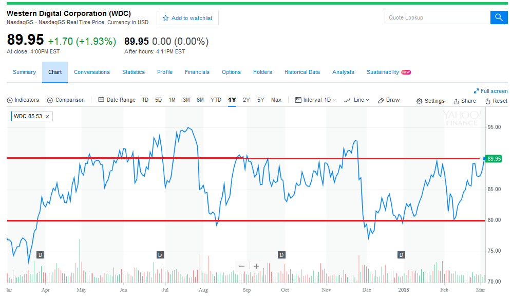
Task: Remove WDC 85.53 label with X
Action: pos(47,117)
